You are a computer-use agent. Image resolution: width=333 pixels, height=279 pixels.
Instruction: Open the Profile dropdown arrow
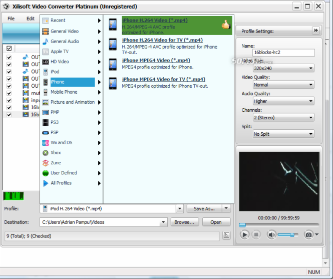point(180,209)
